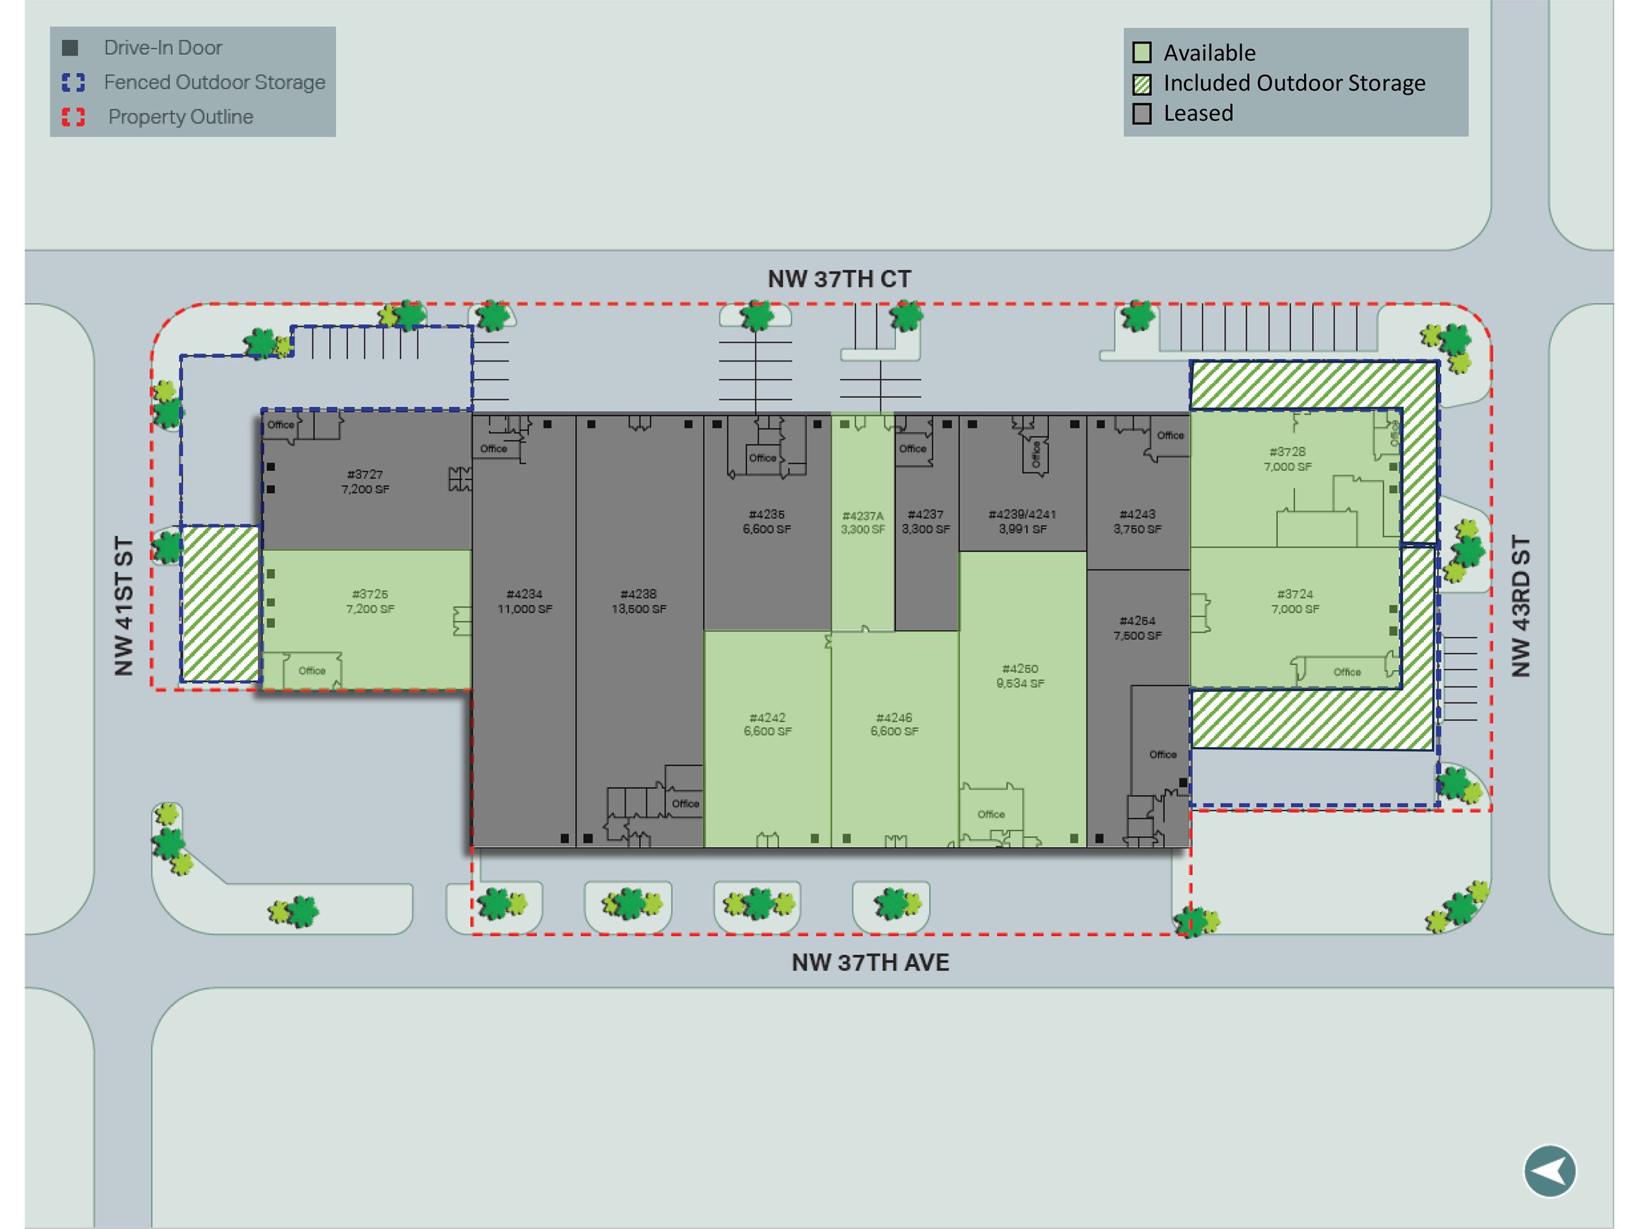Click the drive-in door marker in unit #4246
This screenshot has width=1639, height=1229.
[x=846, y=839]
